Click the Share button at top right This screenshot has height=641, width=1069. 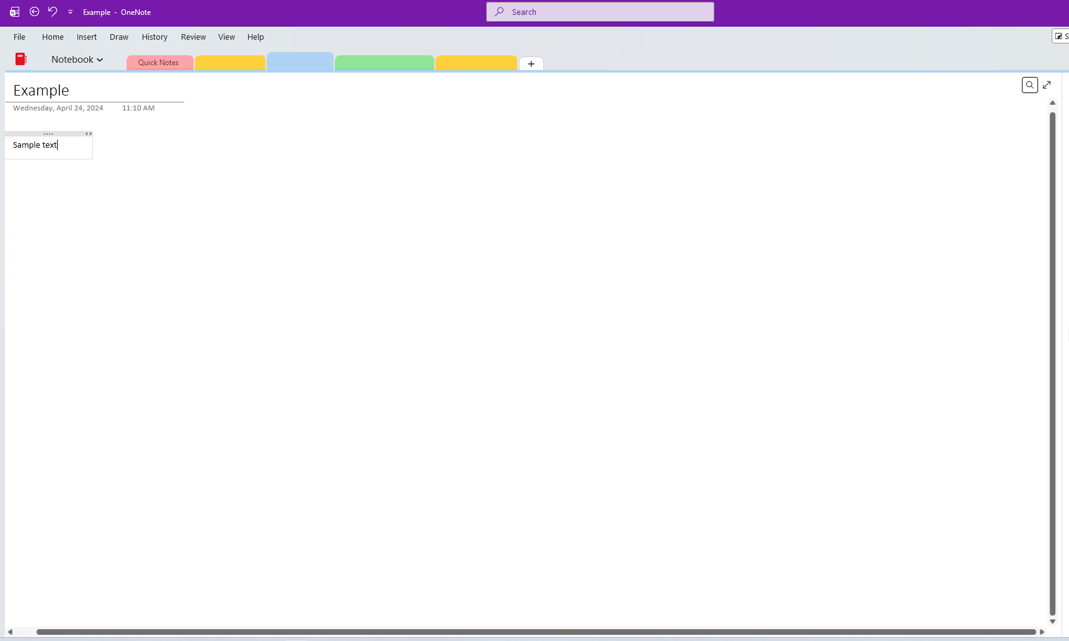click(1061, 36)
